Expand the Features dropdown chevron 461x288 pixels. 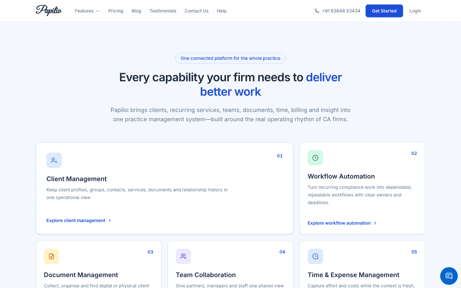click(x=98, y=11)
